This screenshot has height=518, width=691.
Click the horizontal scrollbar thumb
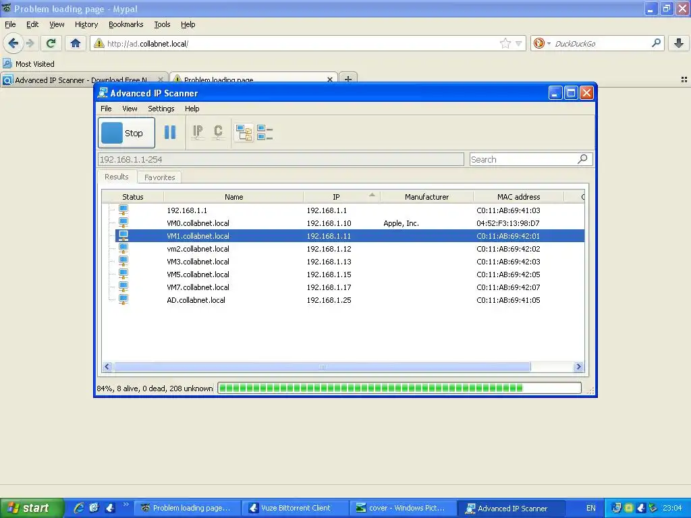[322, 366]
